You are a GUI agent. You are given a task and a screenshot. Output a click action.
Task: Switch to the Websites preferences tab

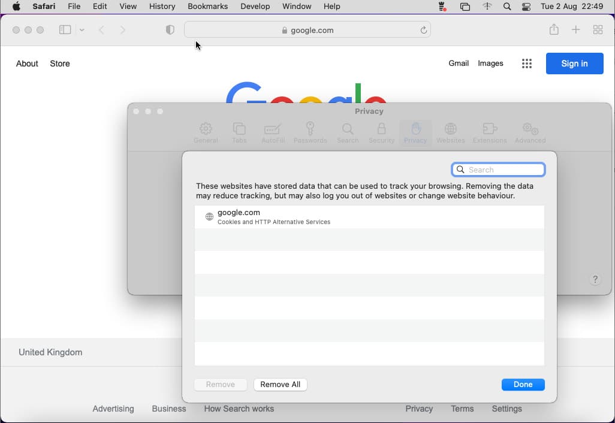[450, 133]
